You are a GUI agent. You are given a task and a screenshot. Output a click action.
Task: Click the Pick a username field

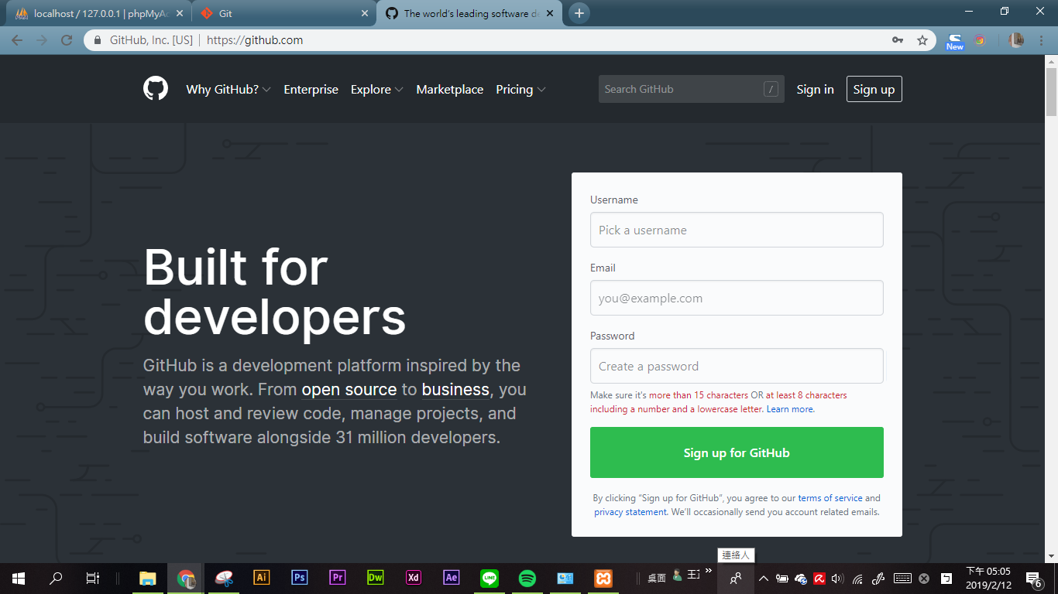click(737, 230)
